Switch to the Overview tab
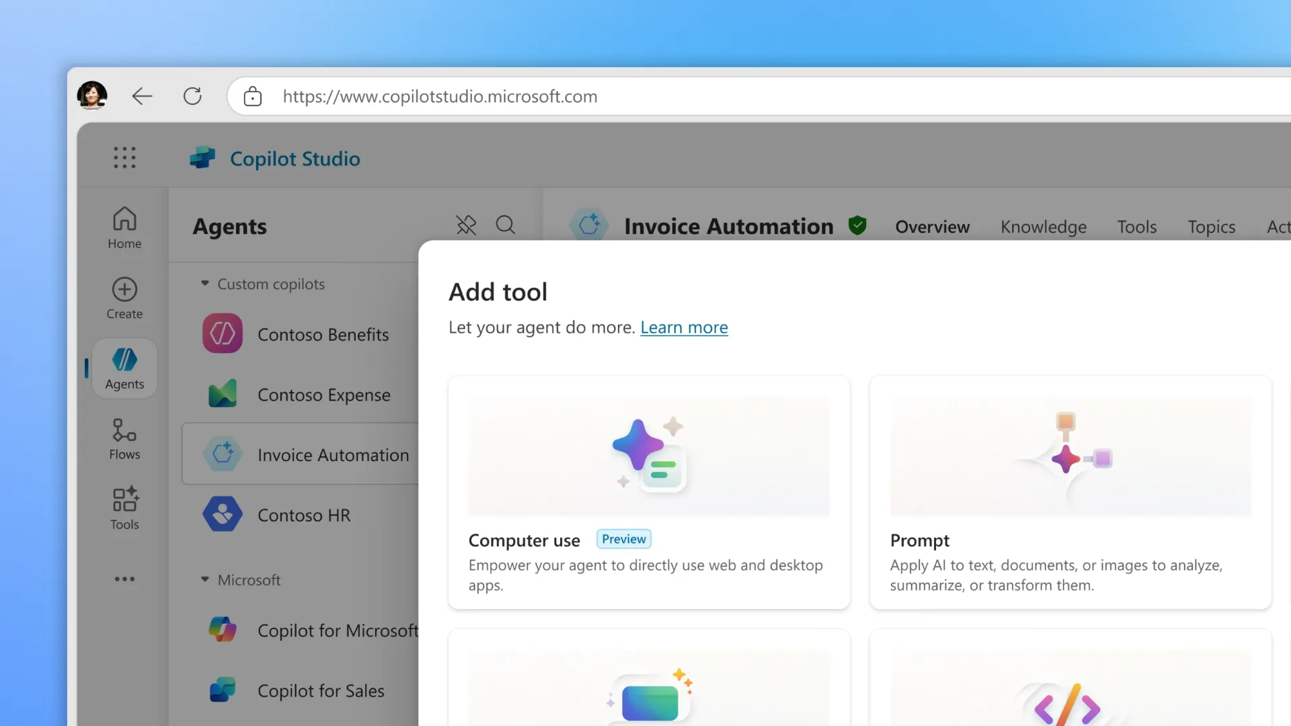This screenshot has height=726, width=1291. [933, 227]
